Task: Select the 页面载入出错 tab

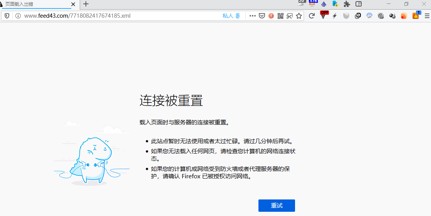Action: [x=39, y=4]
